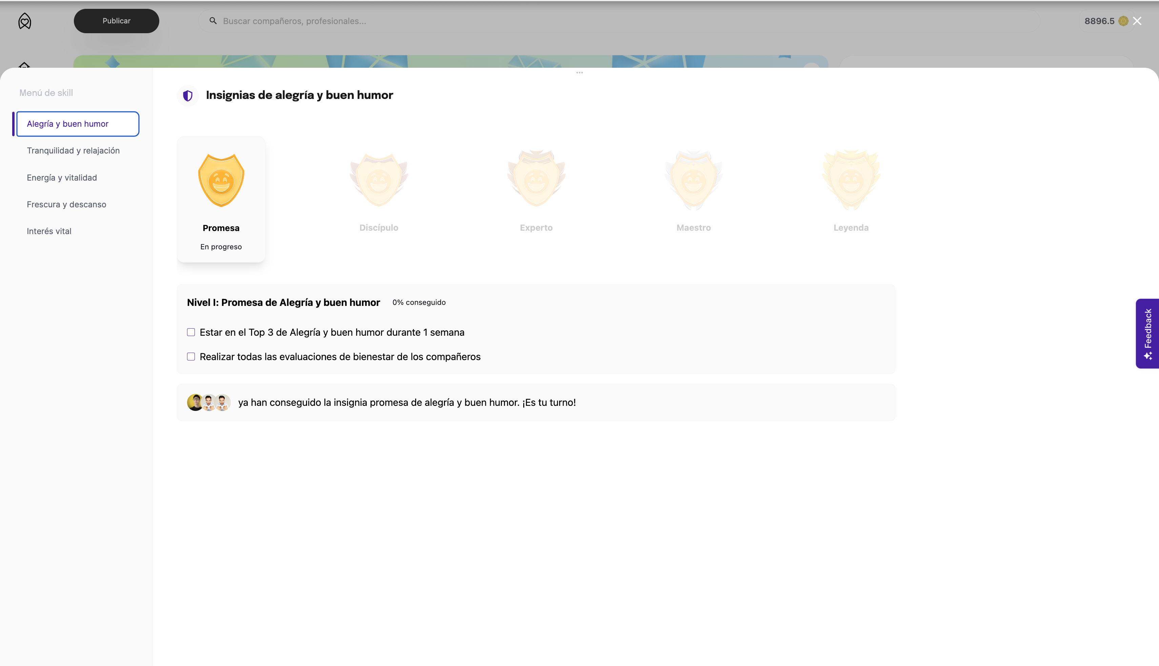Screen dimensions: 1159x666
Task: Click the sparkle icon on Feedback tab
Action: [x=1147, y=356]
